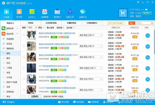Open the 淘宝 search type dropdown
The width and height of the screenshot is (155, 105).
click(x=132, y=23)
